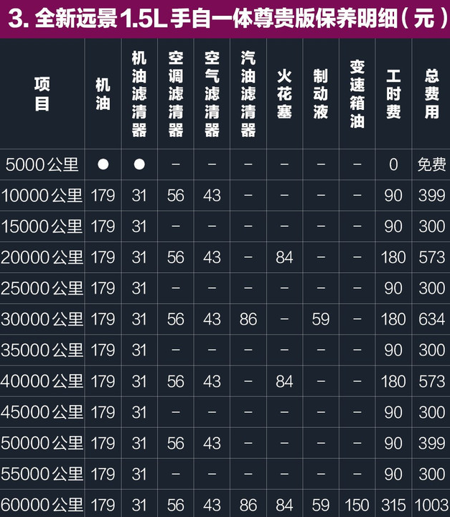450x517 pixels.
Task: Select the 150 变速箱油 cell
Action: coord(357,505)
